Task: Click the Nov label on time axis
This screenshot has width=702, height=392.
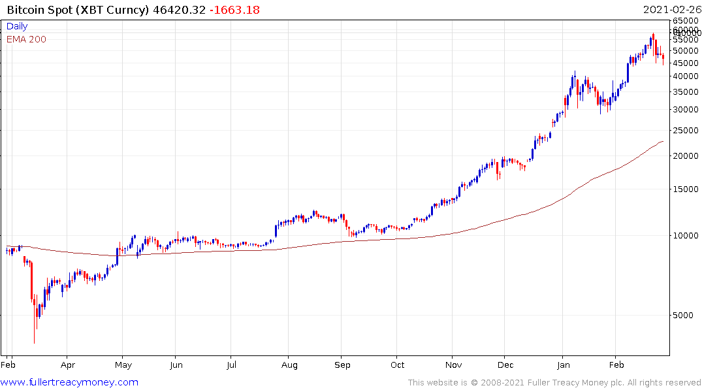Action: click(453, 365)
